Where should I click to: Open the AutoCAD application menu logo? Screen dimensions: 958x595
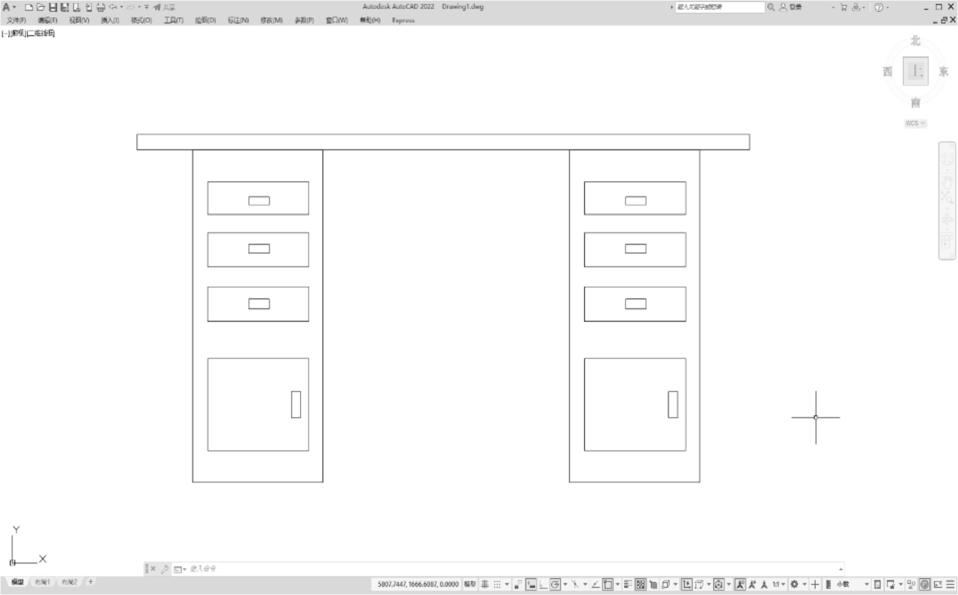(6, 7)
